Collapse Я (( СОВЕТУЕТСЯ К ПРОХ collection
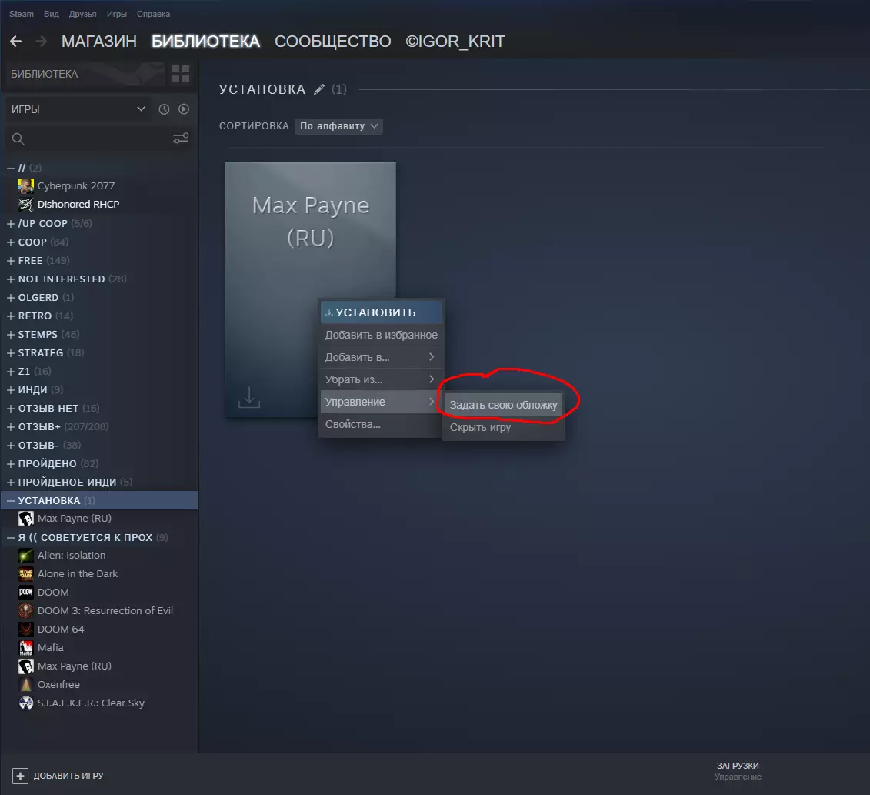The width and height of the screenshot is (870, 795). coord(11,537)
